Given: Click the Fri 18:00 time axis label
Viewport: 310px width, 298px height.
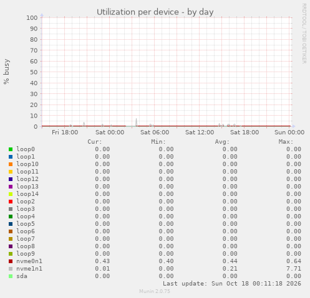Looking at the screenshot, I should [65, 133].
